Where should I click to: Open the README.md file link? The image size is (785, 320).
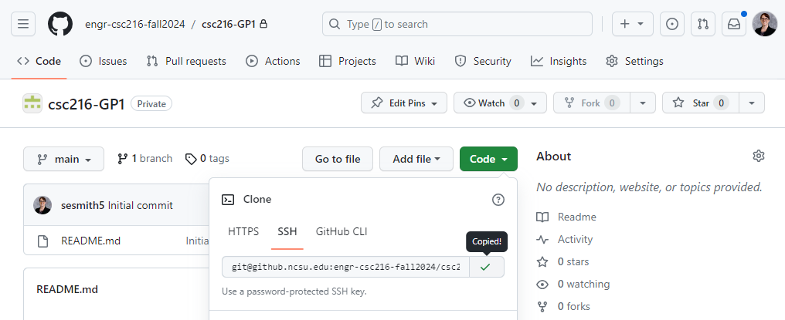point(90,241)
